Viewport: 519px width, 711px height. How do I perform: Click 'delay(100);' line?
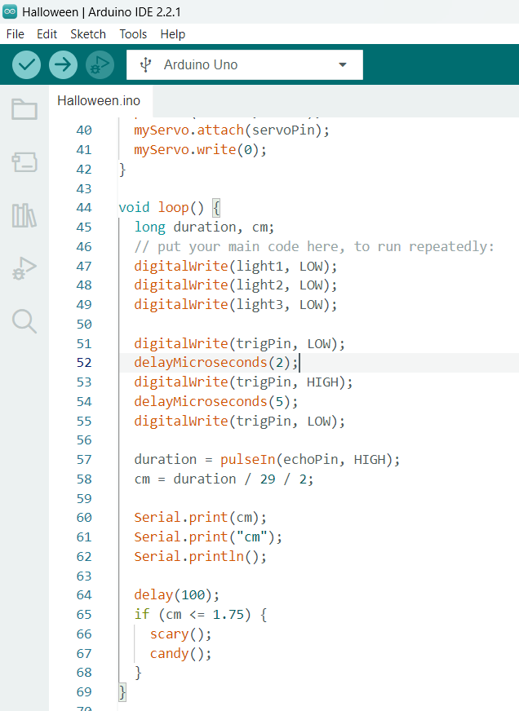176,595
